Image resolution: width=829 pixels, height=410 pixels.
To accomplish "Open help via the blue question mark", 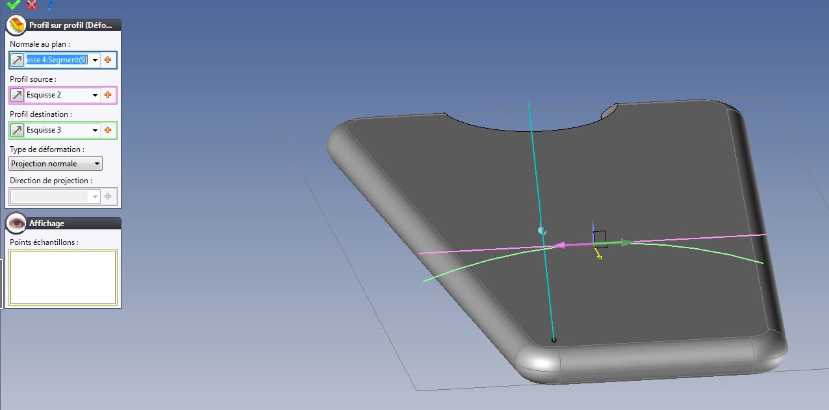I will point(50,5).
